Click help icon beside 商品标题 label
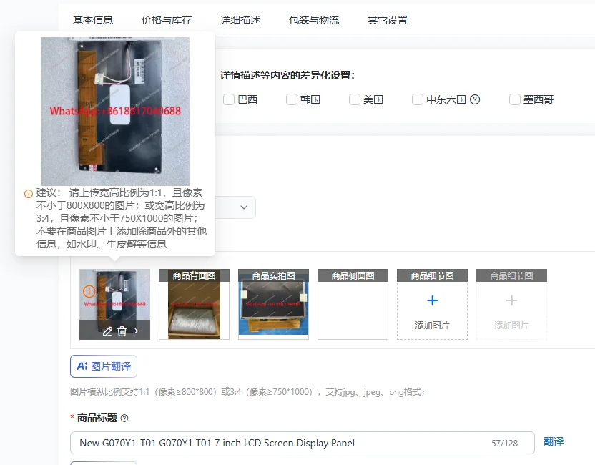The image size is (595, 465). tap(124, 418)
